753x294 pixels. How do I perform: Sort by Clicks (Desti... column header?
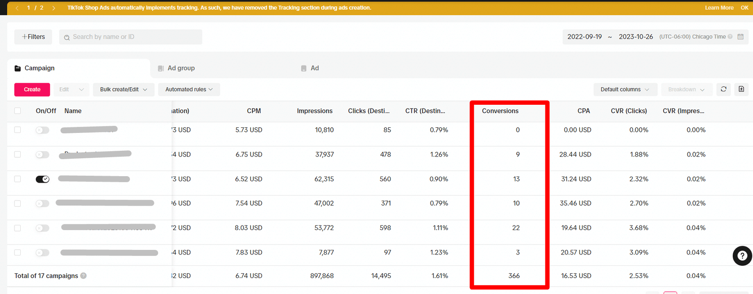(369, 111)
